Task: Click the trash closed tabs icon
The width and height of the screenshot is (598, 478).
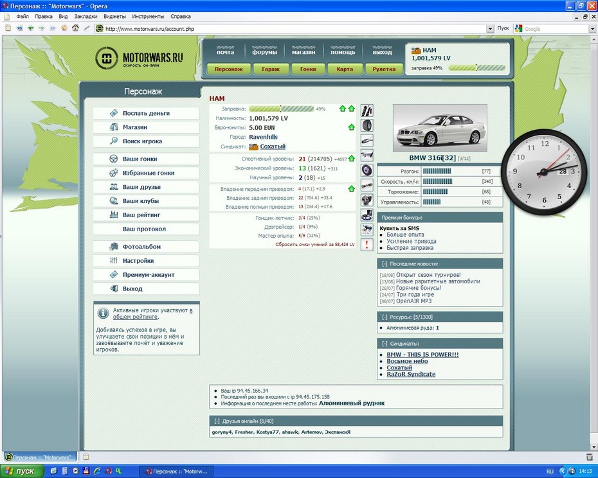Action: (590, 457)
